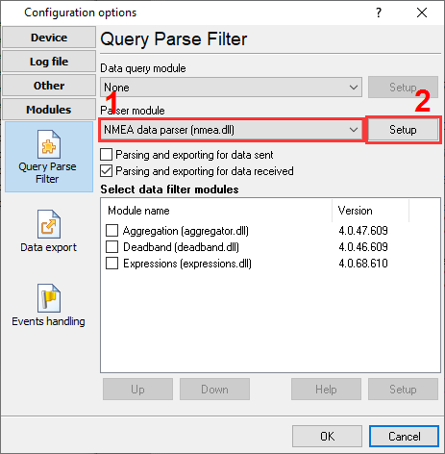Tick the Expressions (expressions.dll) checkbox
The width and height of the screenshot is (445, 454).
point(111,264)
